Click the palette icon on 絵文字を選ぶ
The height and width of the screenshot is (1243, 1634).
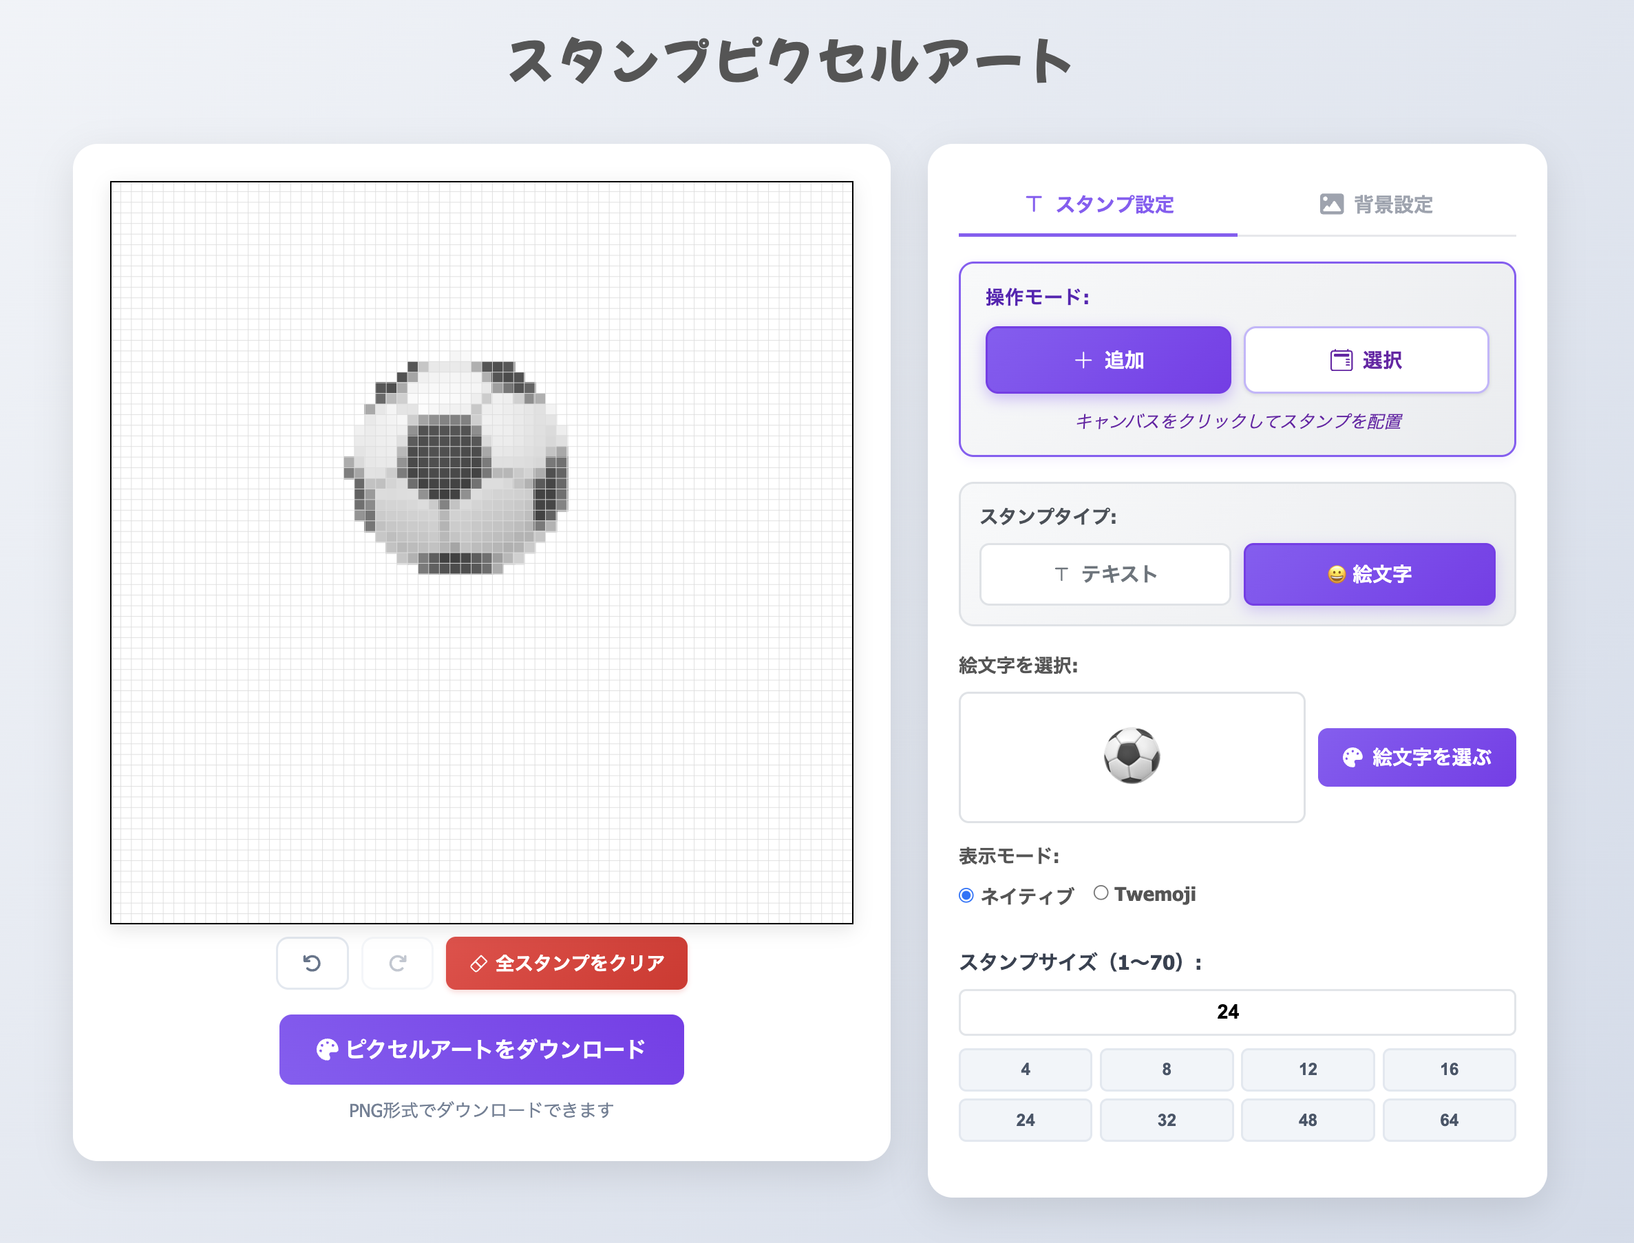[1352, 758]
